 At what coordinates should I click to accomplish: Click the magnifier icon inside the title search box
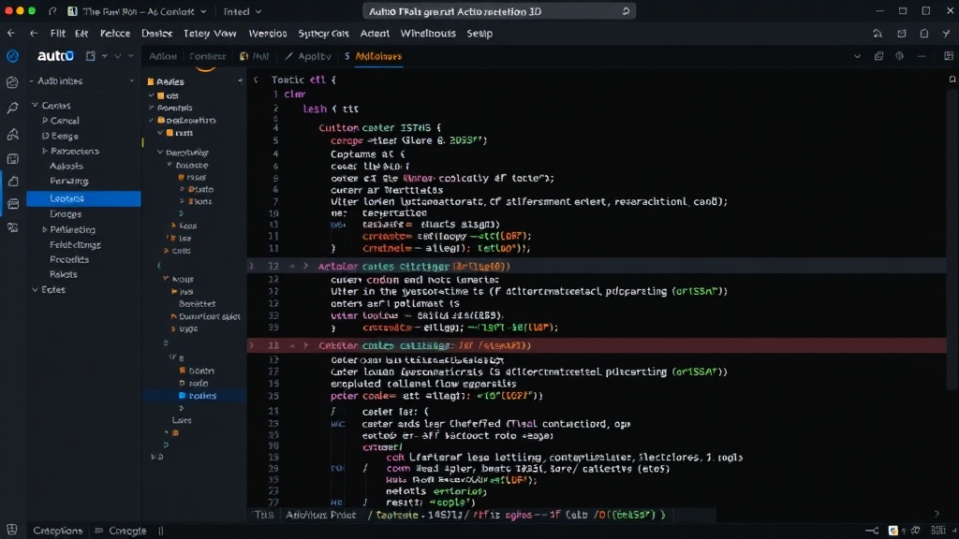(626, 11)
